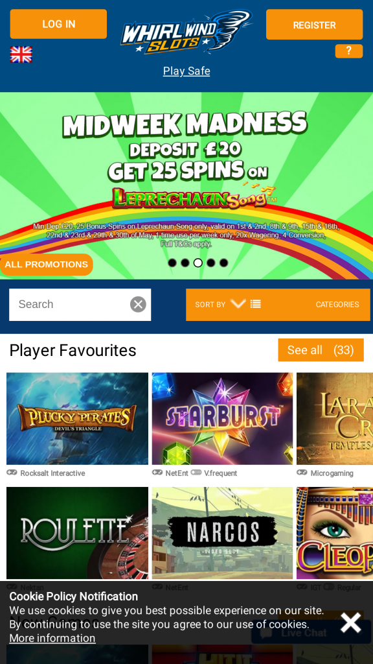The image size is (373, 664).
Task: Open help via the question mark button
Action: pos(349,51)
